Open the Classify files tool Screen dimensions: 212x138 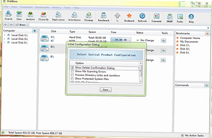[x=43, y=16]
